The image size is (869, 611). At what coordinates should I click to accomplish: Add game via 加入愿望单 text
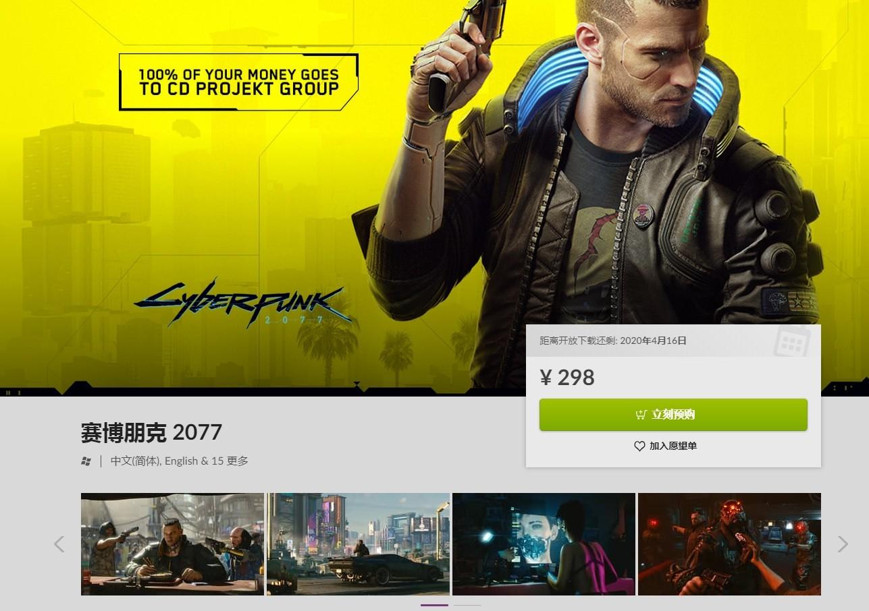point(673,446)
